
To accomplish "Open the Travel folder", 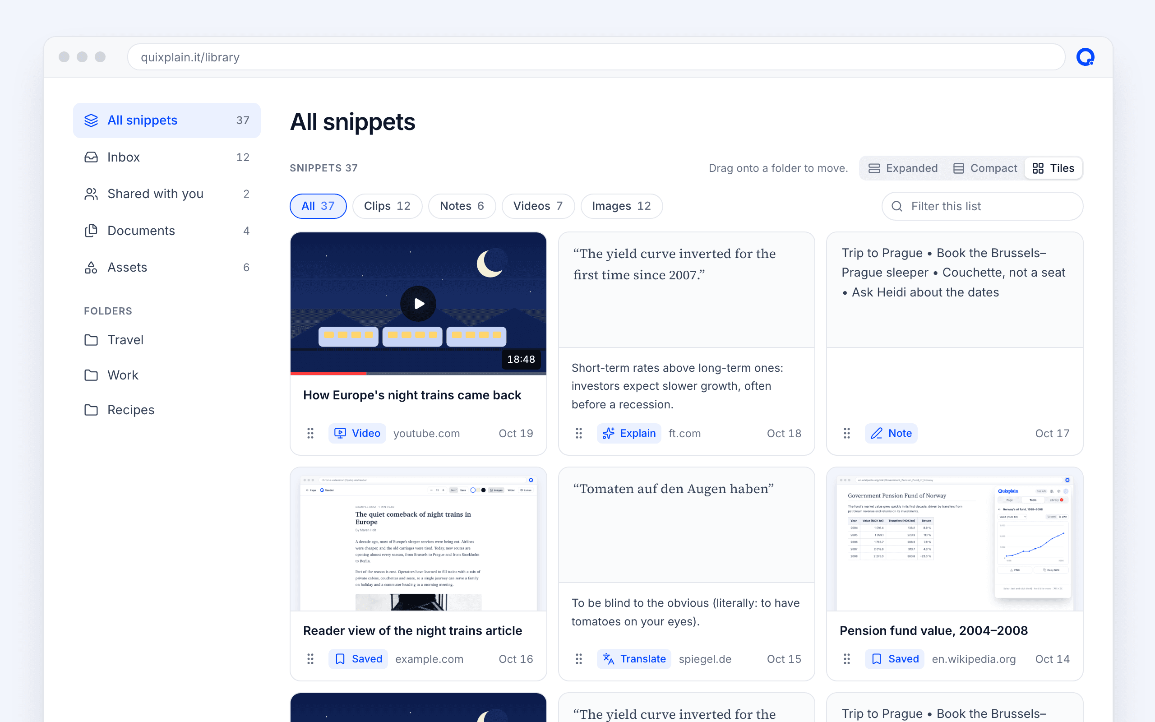I will [x=166, y=340].
